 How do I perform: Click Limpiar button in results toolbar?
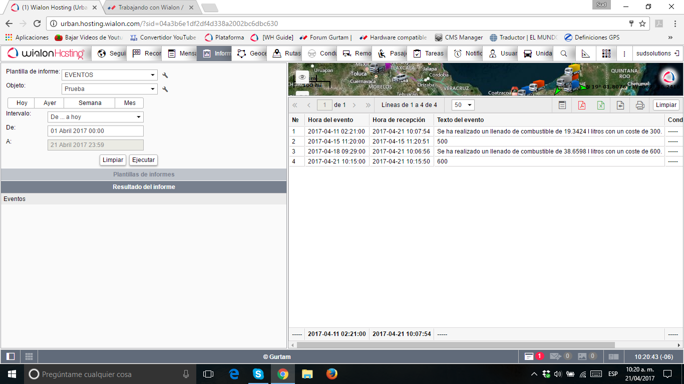click(x=666, y=105)
